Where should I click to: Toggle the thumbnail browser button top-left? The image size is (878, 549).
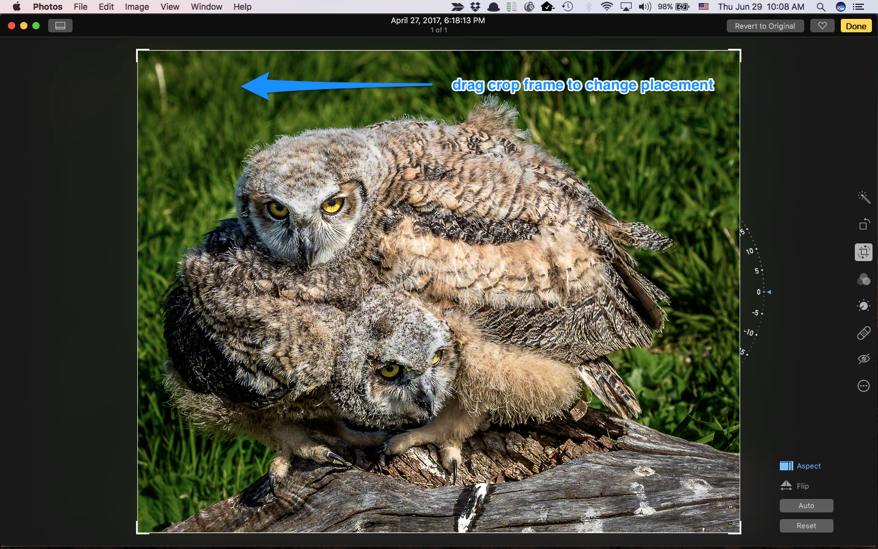click(x=60, y=25)
